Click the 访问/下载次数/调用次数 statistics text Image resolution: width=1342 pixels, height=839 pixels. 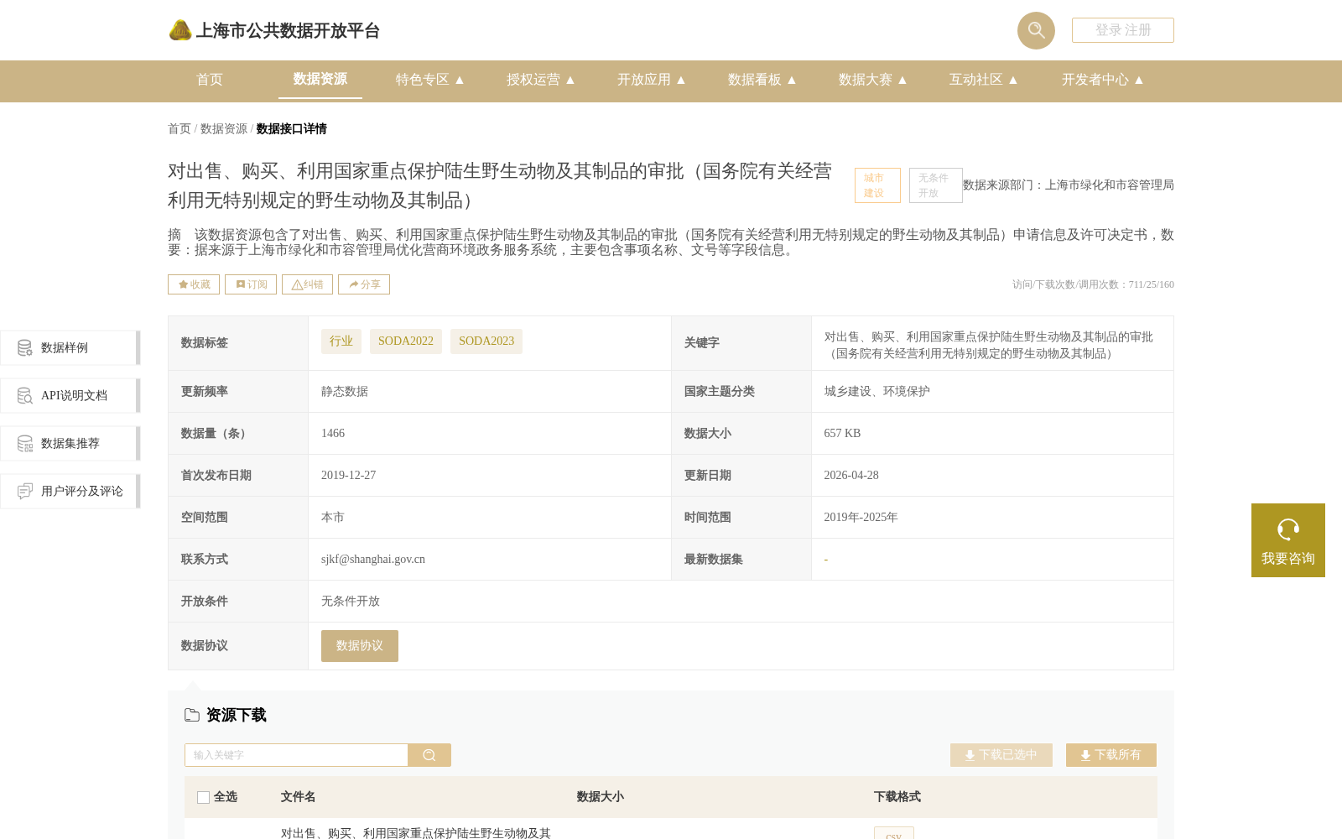coord(1093,284)
